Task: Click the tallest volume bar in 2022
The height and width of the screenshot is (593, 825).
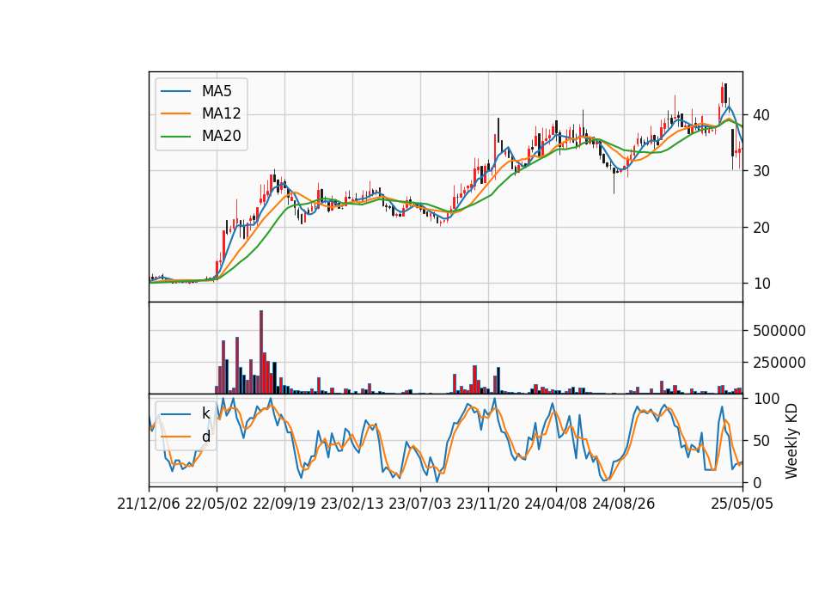Action: coord(261,352)
